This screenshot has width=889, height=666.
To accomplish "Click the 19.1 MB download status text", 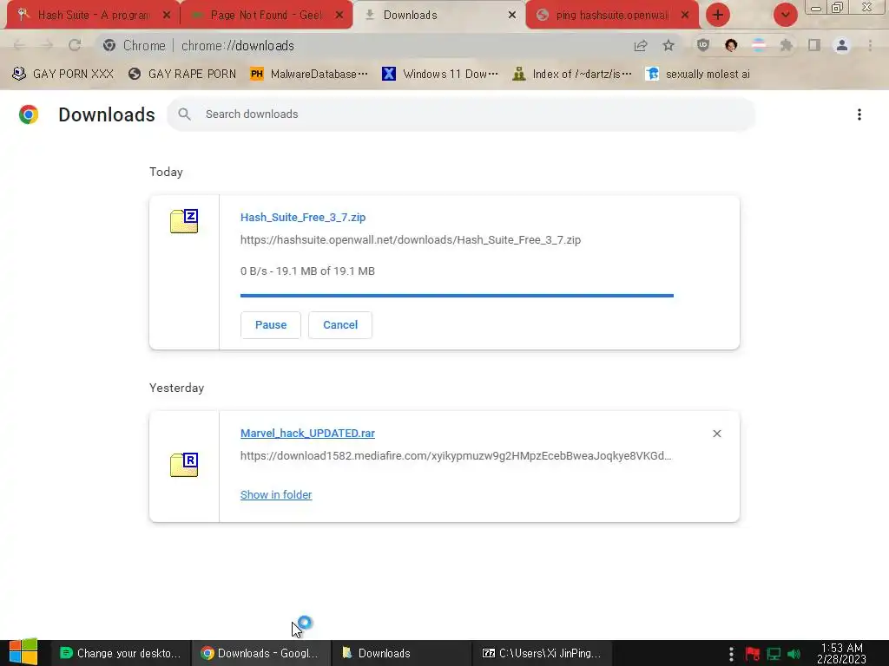I will click(x=307, y=271).
